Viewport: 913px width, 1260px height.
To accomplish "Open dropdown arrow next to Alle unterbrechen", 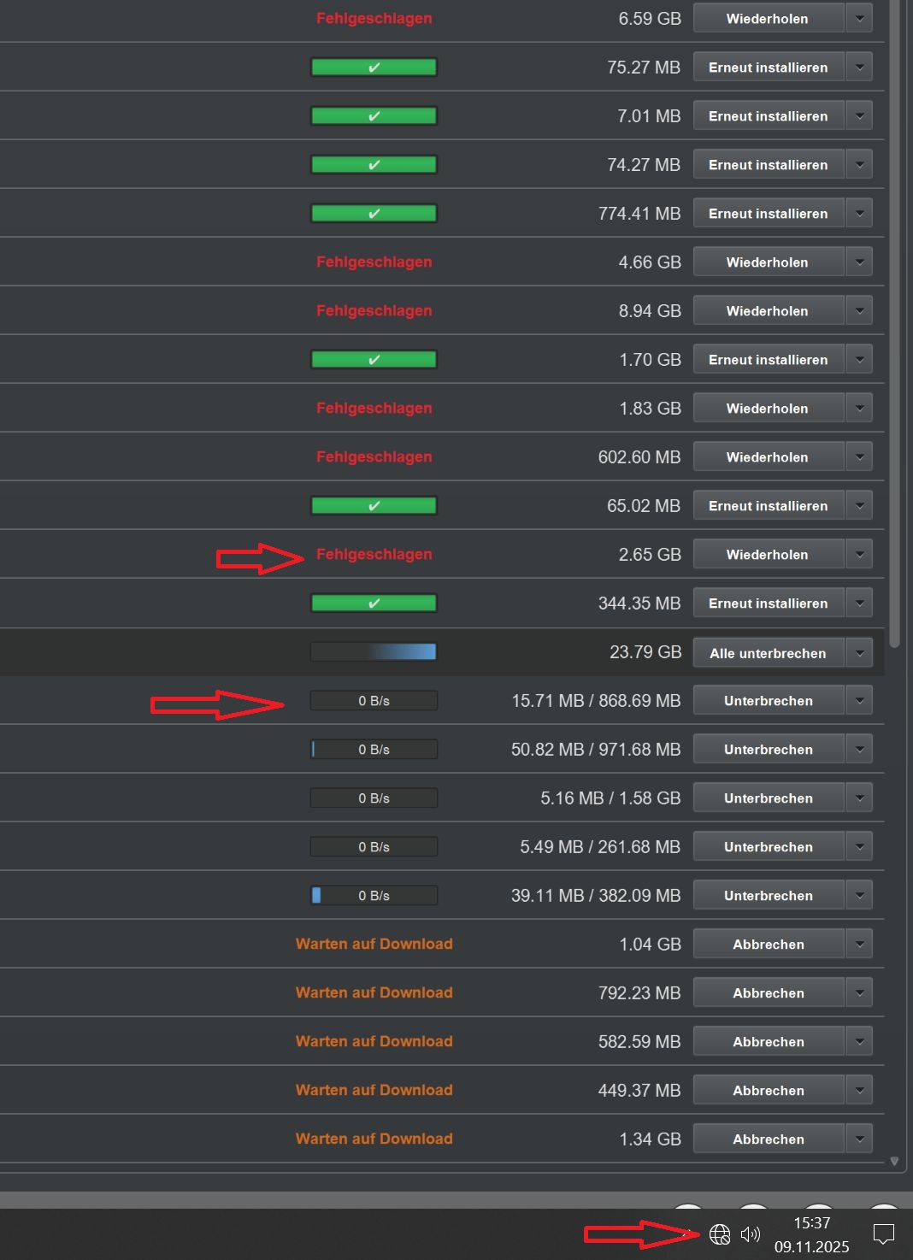I will (859, 653).
